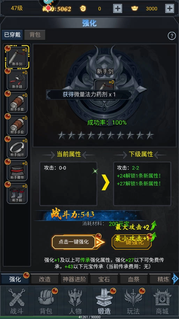Select the 新手腰带 belt equipment slot
The width and height of the screenshot is (179, 319).
coord(17,171)
